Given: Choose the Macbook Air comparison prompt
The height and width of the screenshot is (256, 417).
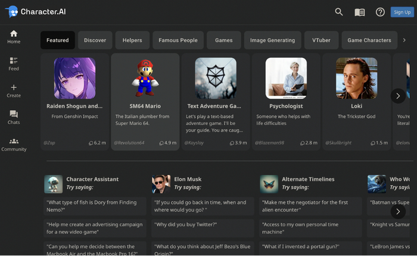Looking at the screenshot, I should 95,248.
